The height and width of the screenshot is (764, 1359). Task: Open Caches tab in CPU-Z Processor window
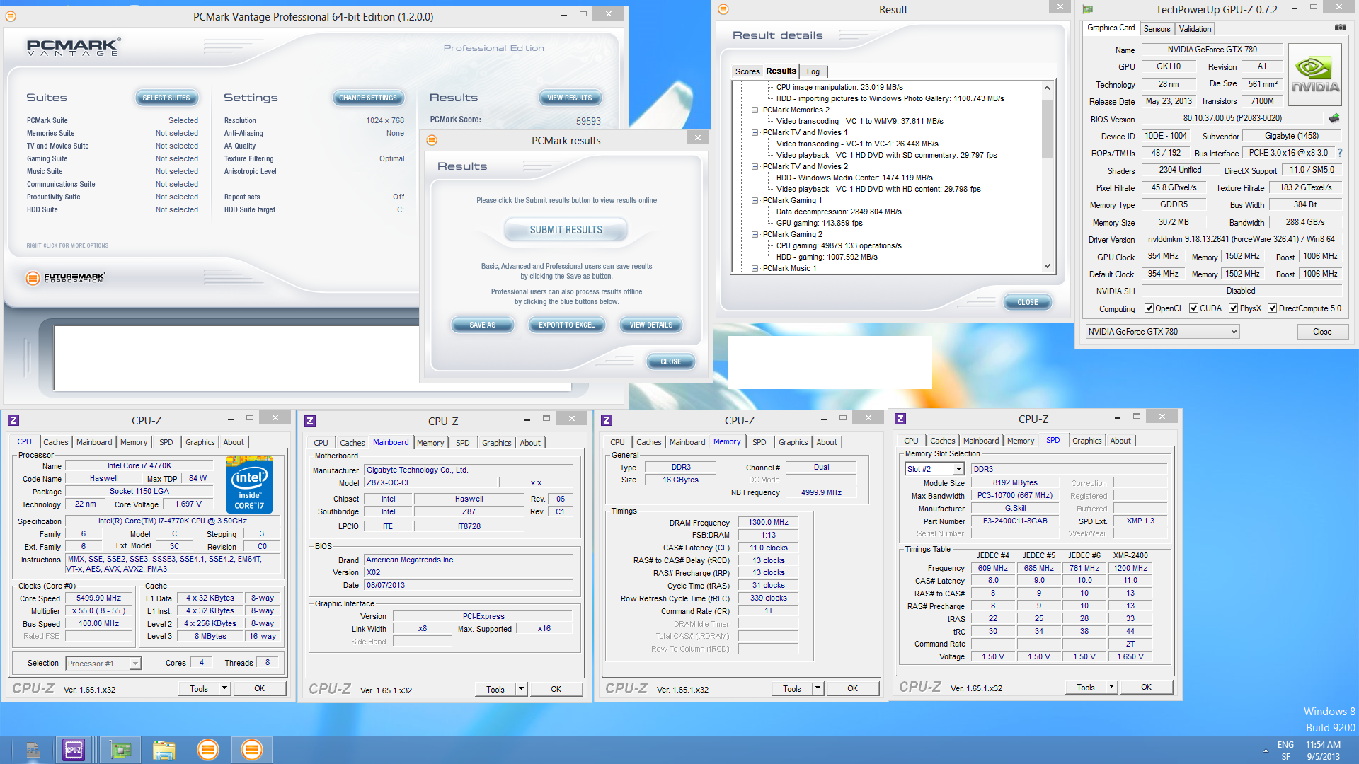click(x=55, y=442)
